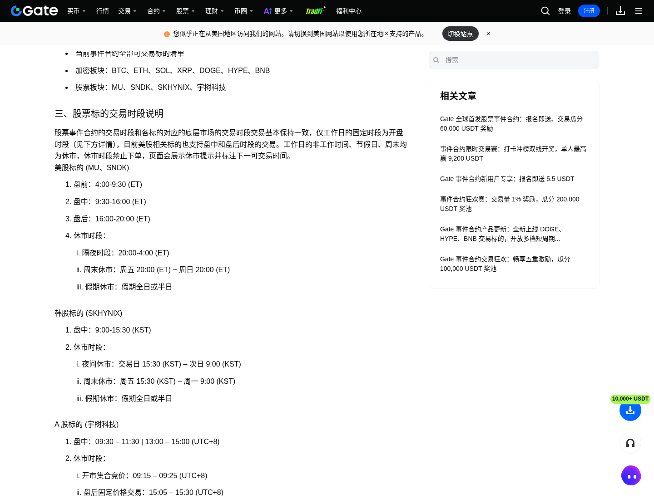Click line 隔夜时段：20:00-4:00 (ET)
The width and height of the screenshot is (654, 499).
[x=125, y=253]
